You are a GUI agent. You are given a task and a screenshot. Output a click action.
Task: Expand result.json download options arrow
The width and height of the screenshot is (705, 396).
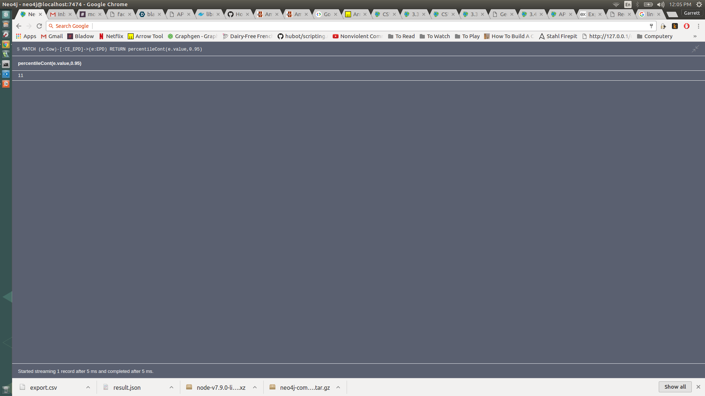coord(171,388)
